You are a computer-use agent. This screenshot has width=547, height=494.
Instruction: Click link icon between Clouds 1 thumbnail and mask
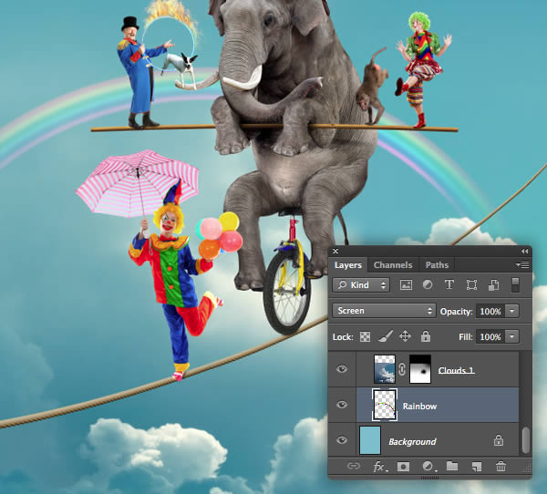coord(402,369)
